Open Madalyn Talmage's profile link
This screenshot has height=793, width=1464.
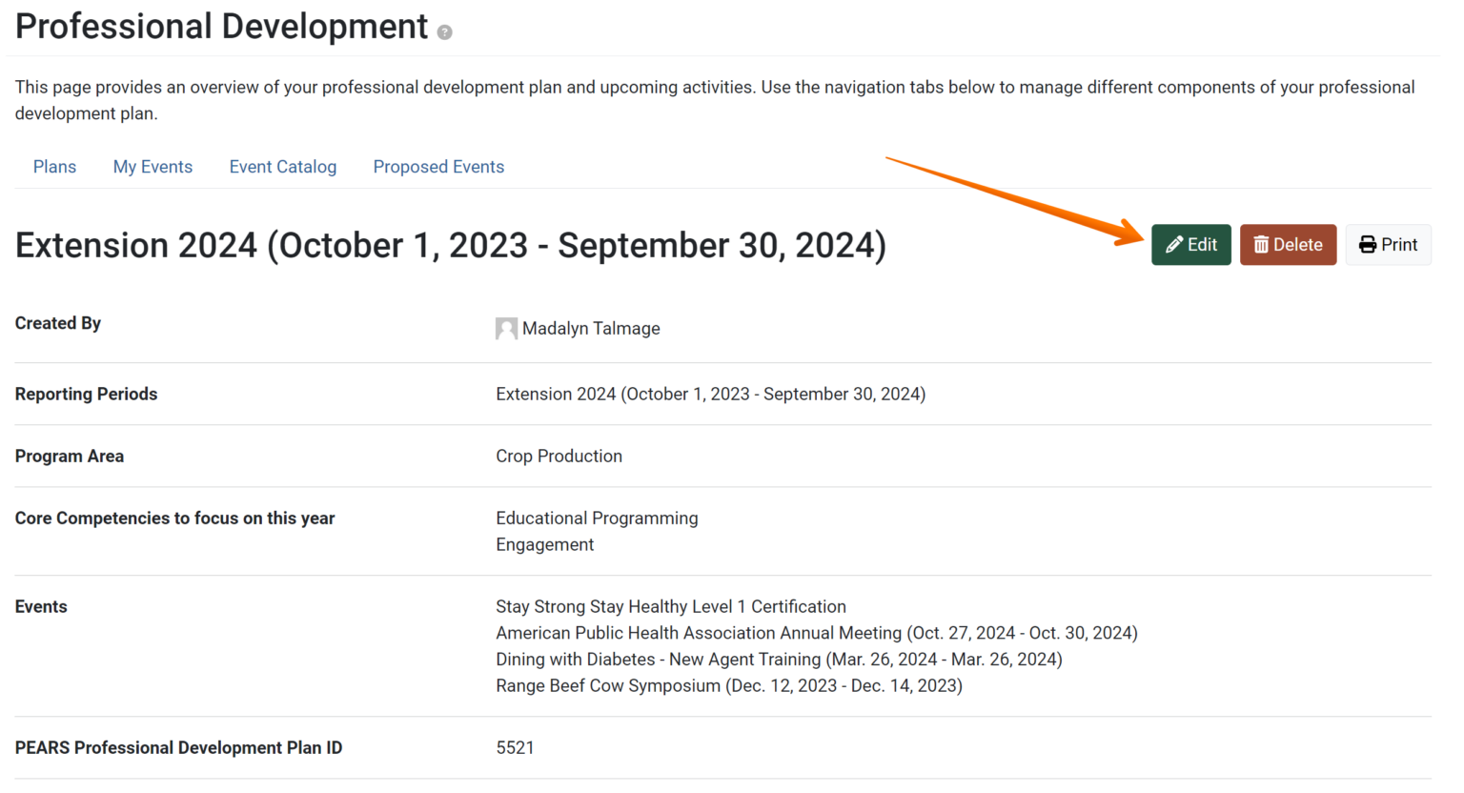point(589,328)
